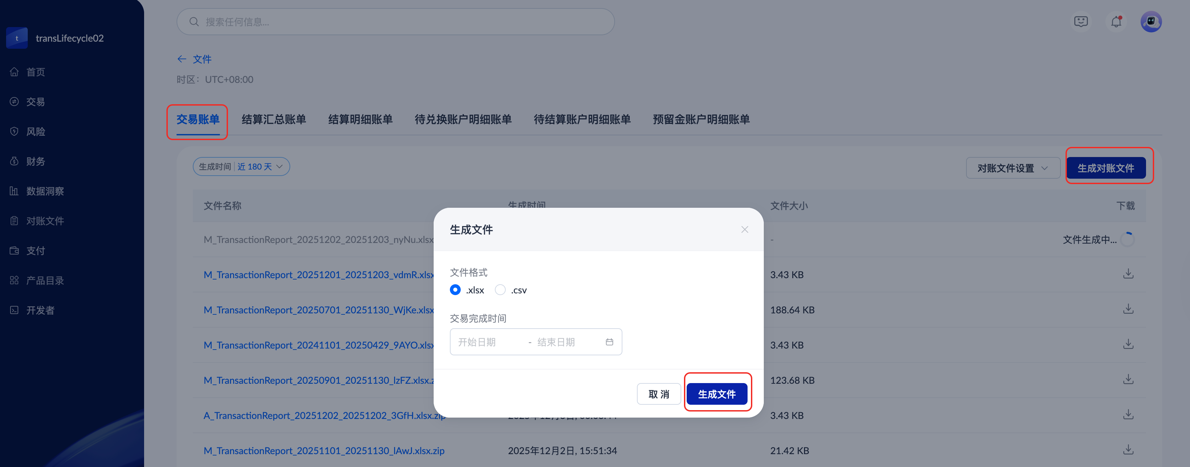The height and width of the screenshot is (467, 1190).
Task: Open 数据洞察 in the sidebar
Action: pos(45,192)
